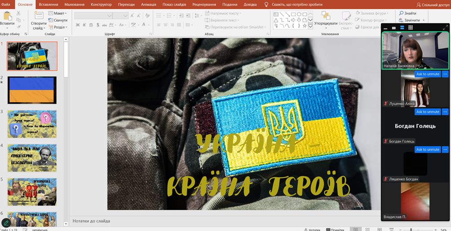Open the Layout (Макет) dropdown

click(58, 13)
